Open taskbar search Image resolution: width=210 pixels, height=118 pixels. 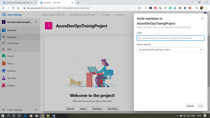tap(8, 116)
